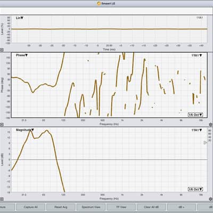Open the 1/6 Oct smoothing dropdown in Magnitude plot
The image size is (213, 213).
[x=195, y=190]
